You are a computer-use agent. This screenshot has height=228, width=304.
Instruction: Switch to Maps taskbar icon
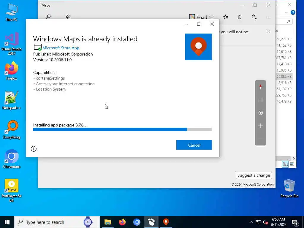(166, 222)
